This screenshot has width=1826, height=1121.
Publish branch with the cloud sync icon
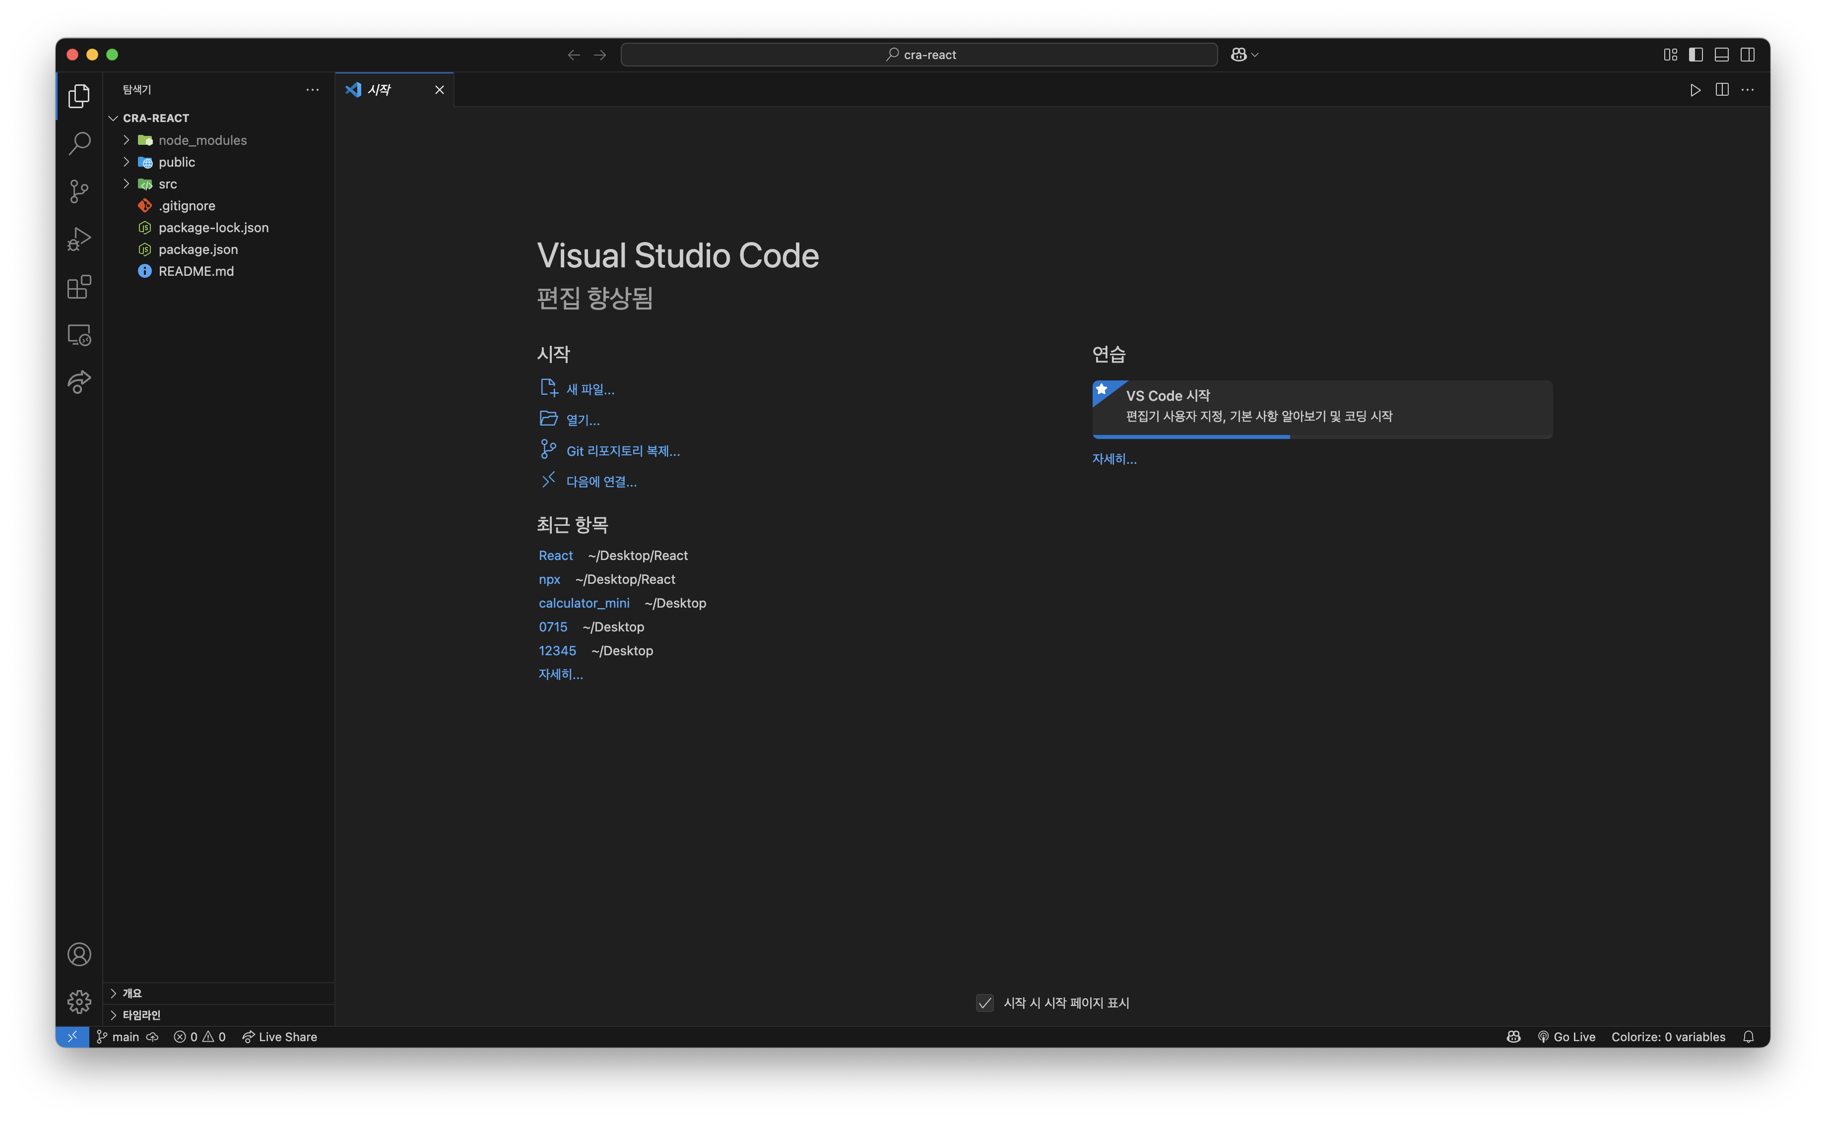152,1037
